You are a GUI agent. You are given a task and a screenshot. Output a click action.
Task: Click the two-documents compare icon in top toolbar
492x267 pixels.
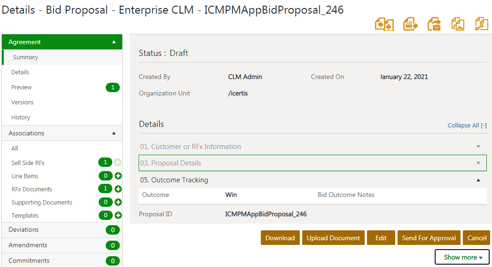(384, 24)
